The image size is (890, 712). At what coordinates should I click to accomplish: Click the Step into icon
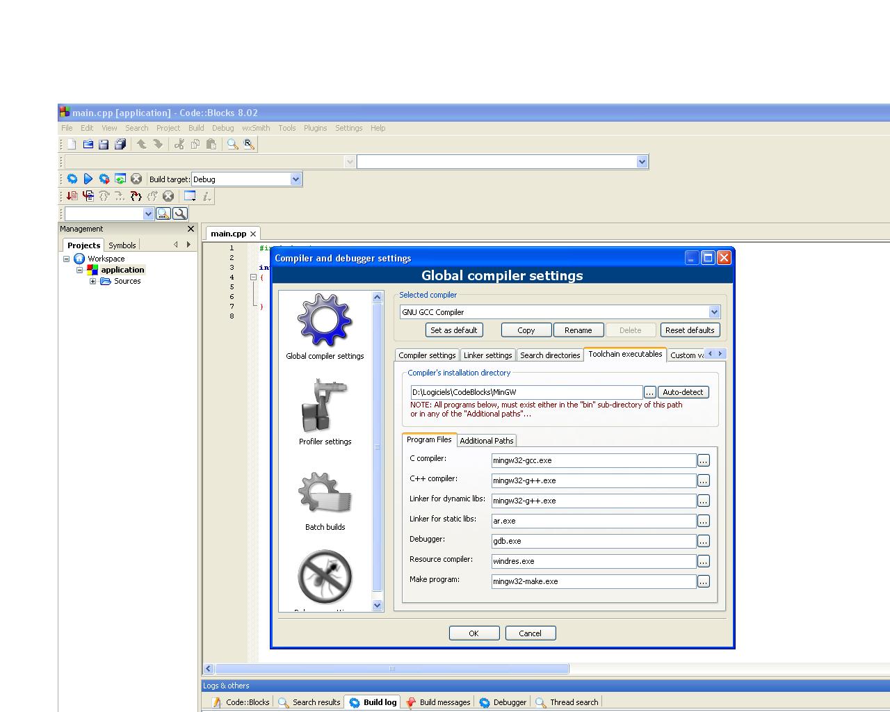click(x=120, y=196)
